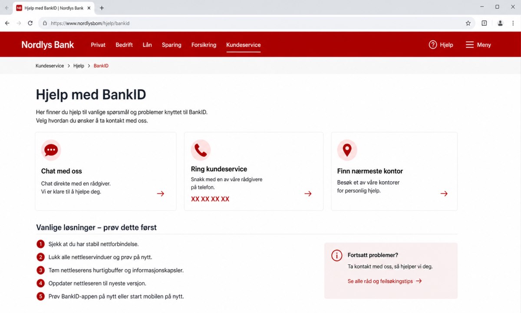Click step 3 'Tøm nettleserens hurtigbuffer' text
The height and width of the screenshot is (313, 521).
point(116,270)
